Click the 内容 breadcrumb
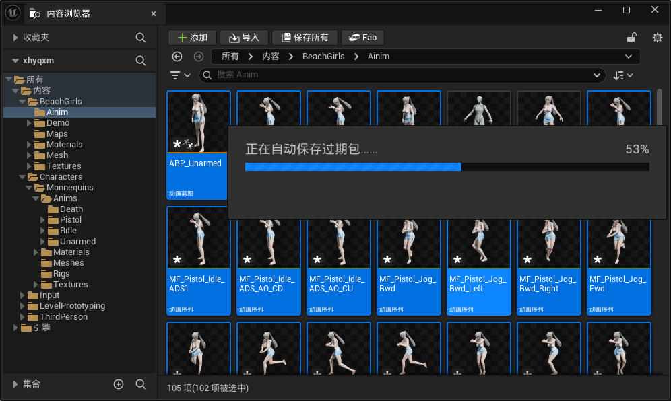This screenshot has height=401, width=671. pos(270,57)
